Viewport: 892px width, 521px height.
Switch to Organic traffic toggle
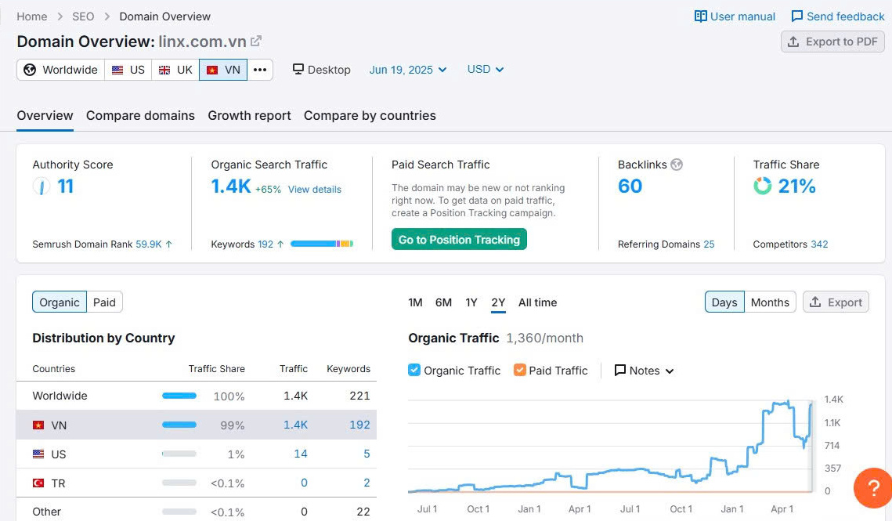coord(60,302)
